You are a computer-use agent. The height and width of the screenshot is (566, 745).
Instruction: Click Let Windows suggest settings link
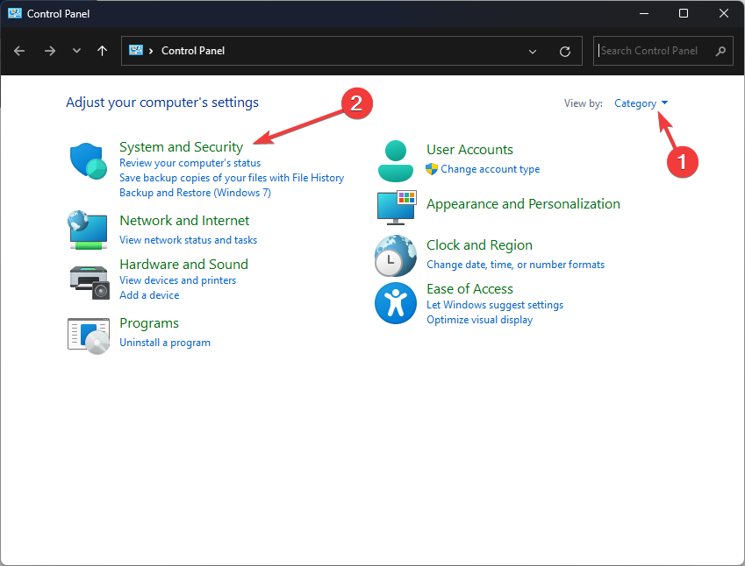point(495,305)
